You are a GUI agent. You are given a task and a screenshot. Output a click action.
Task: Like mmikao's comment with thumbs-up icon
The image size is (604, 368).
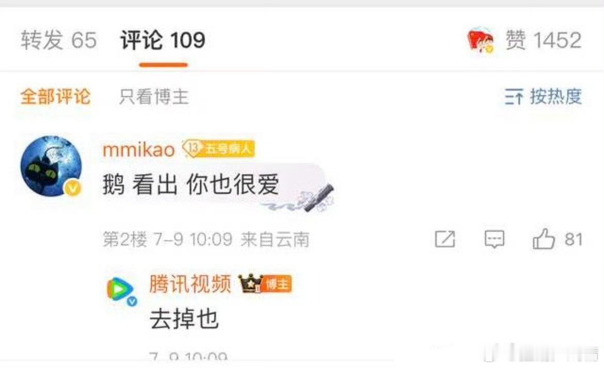click(x=544, y=239)
